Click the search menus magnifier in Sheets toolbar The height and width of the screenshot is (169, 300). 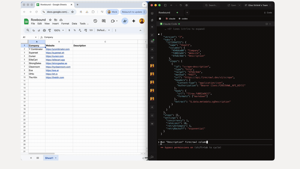pyautogui.click(x=28, y=30)
